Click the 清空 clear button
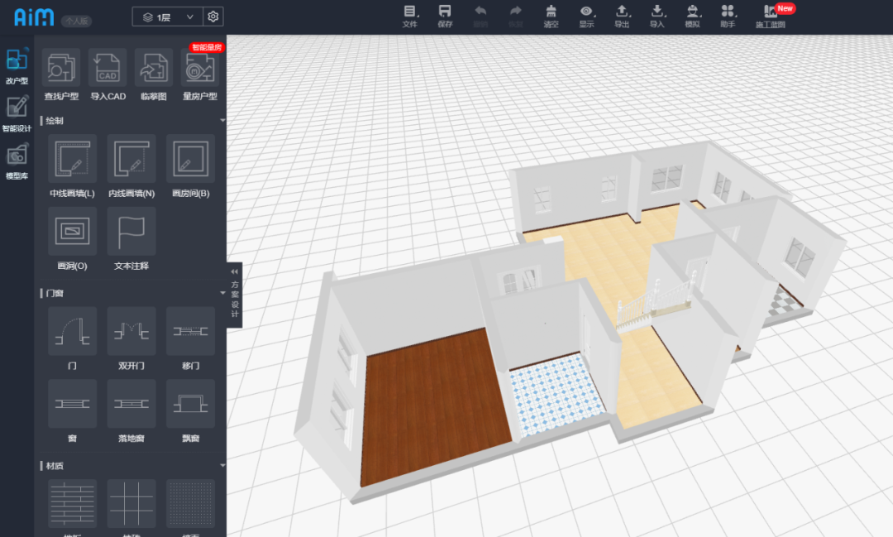The image size is (893, 537). click(551, 17)
